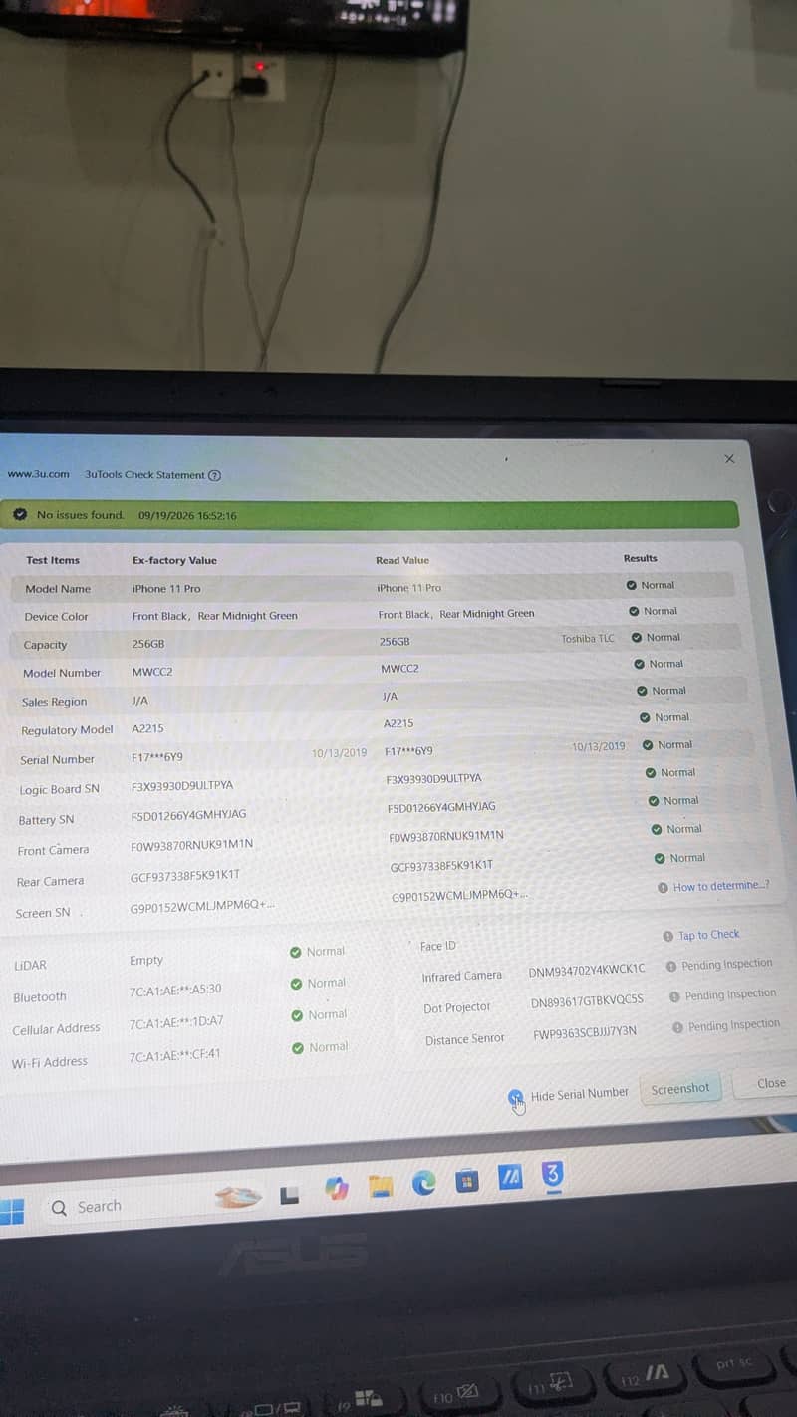Select Wi-Fi address 7C:A1:AE:**:CF:41

[174, 1055]
